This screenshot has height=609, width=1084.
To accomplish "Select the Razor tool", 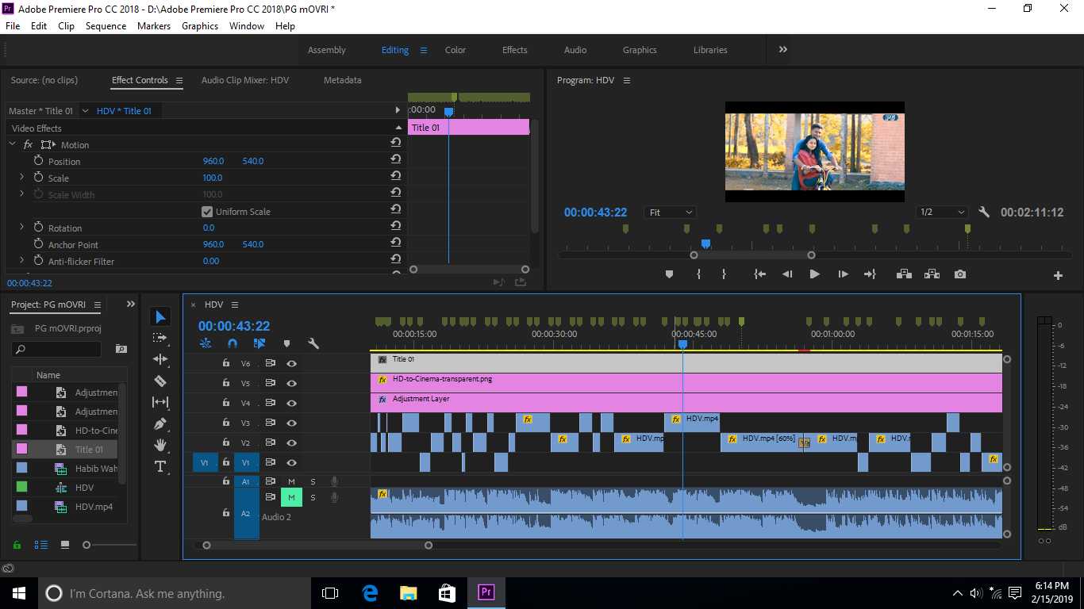I will pyautogui.click(x=160, y=381).
